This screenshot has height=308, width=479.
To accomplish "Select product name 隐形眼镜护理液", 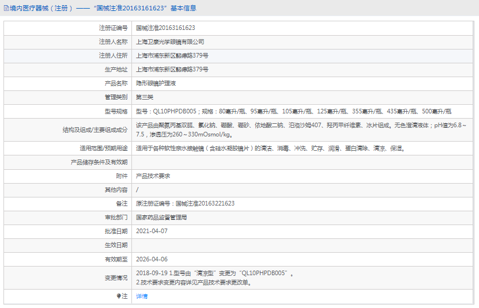I will click(x=156, y=83).
